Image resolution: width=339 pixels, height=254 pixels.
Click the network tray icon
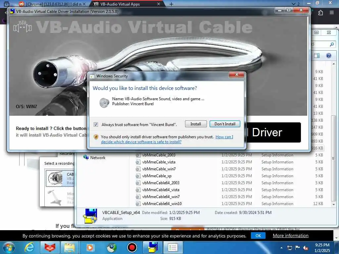pyautogui.click(x=289, y=248)
